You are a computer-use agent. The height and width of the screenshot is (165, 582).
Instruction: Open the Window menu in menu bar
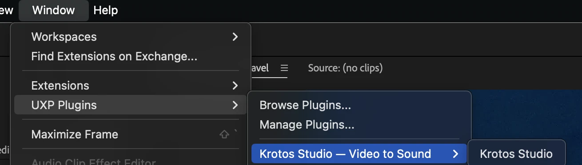54,10
